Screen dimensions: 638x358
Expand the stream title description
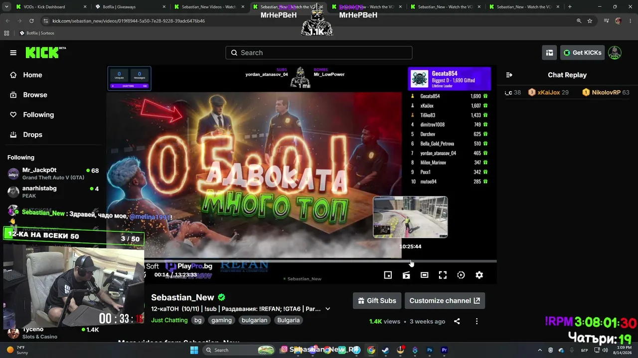327,309
